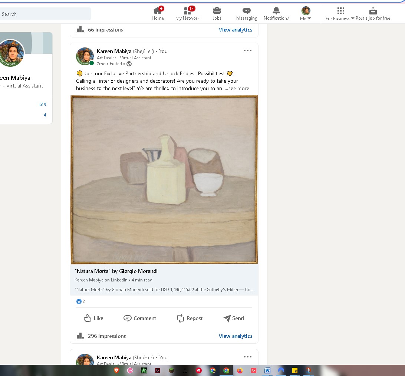The width and height of the screenshot is (405, 376).
Task: Open the "Natura Morta" by Giorgio Morandi article title
Action: (116, 271)
